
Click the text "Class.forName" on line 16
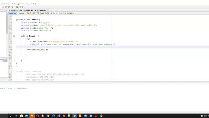click(x=38, y=42)
